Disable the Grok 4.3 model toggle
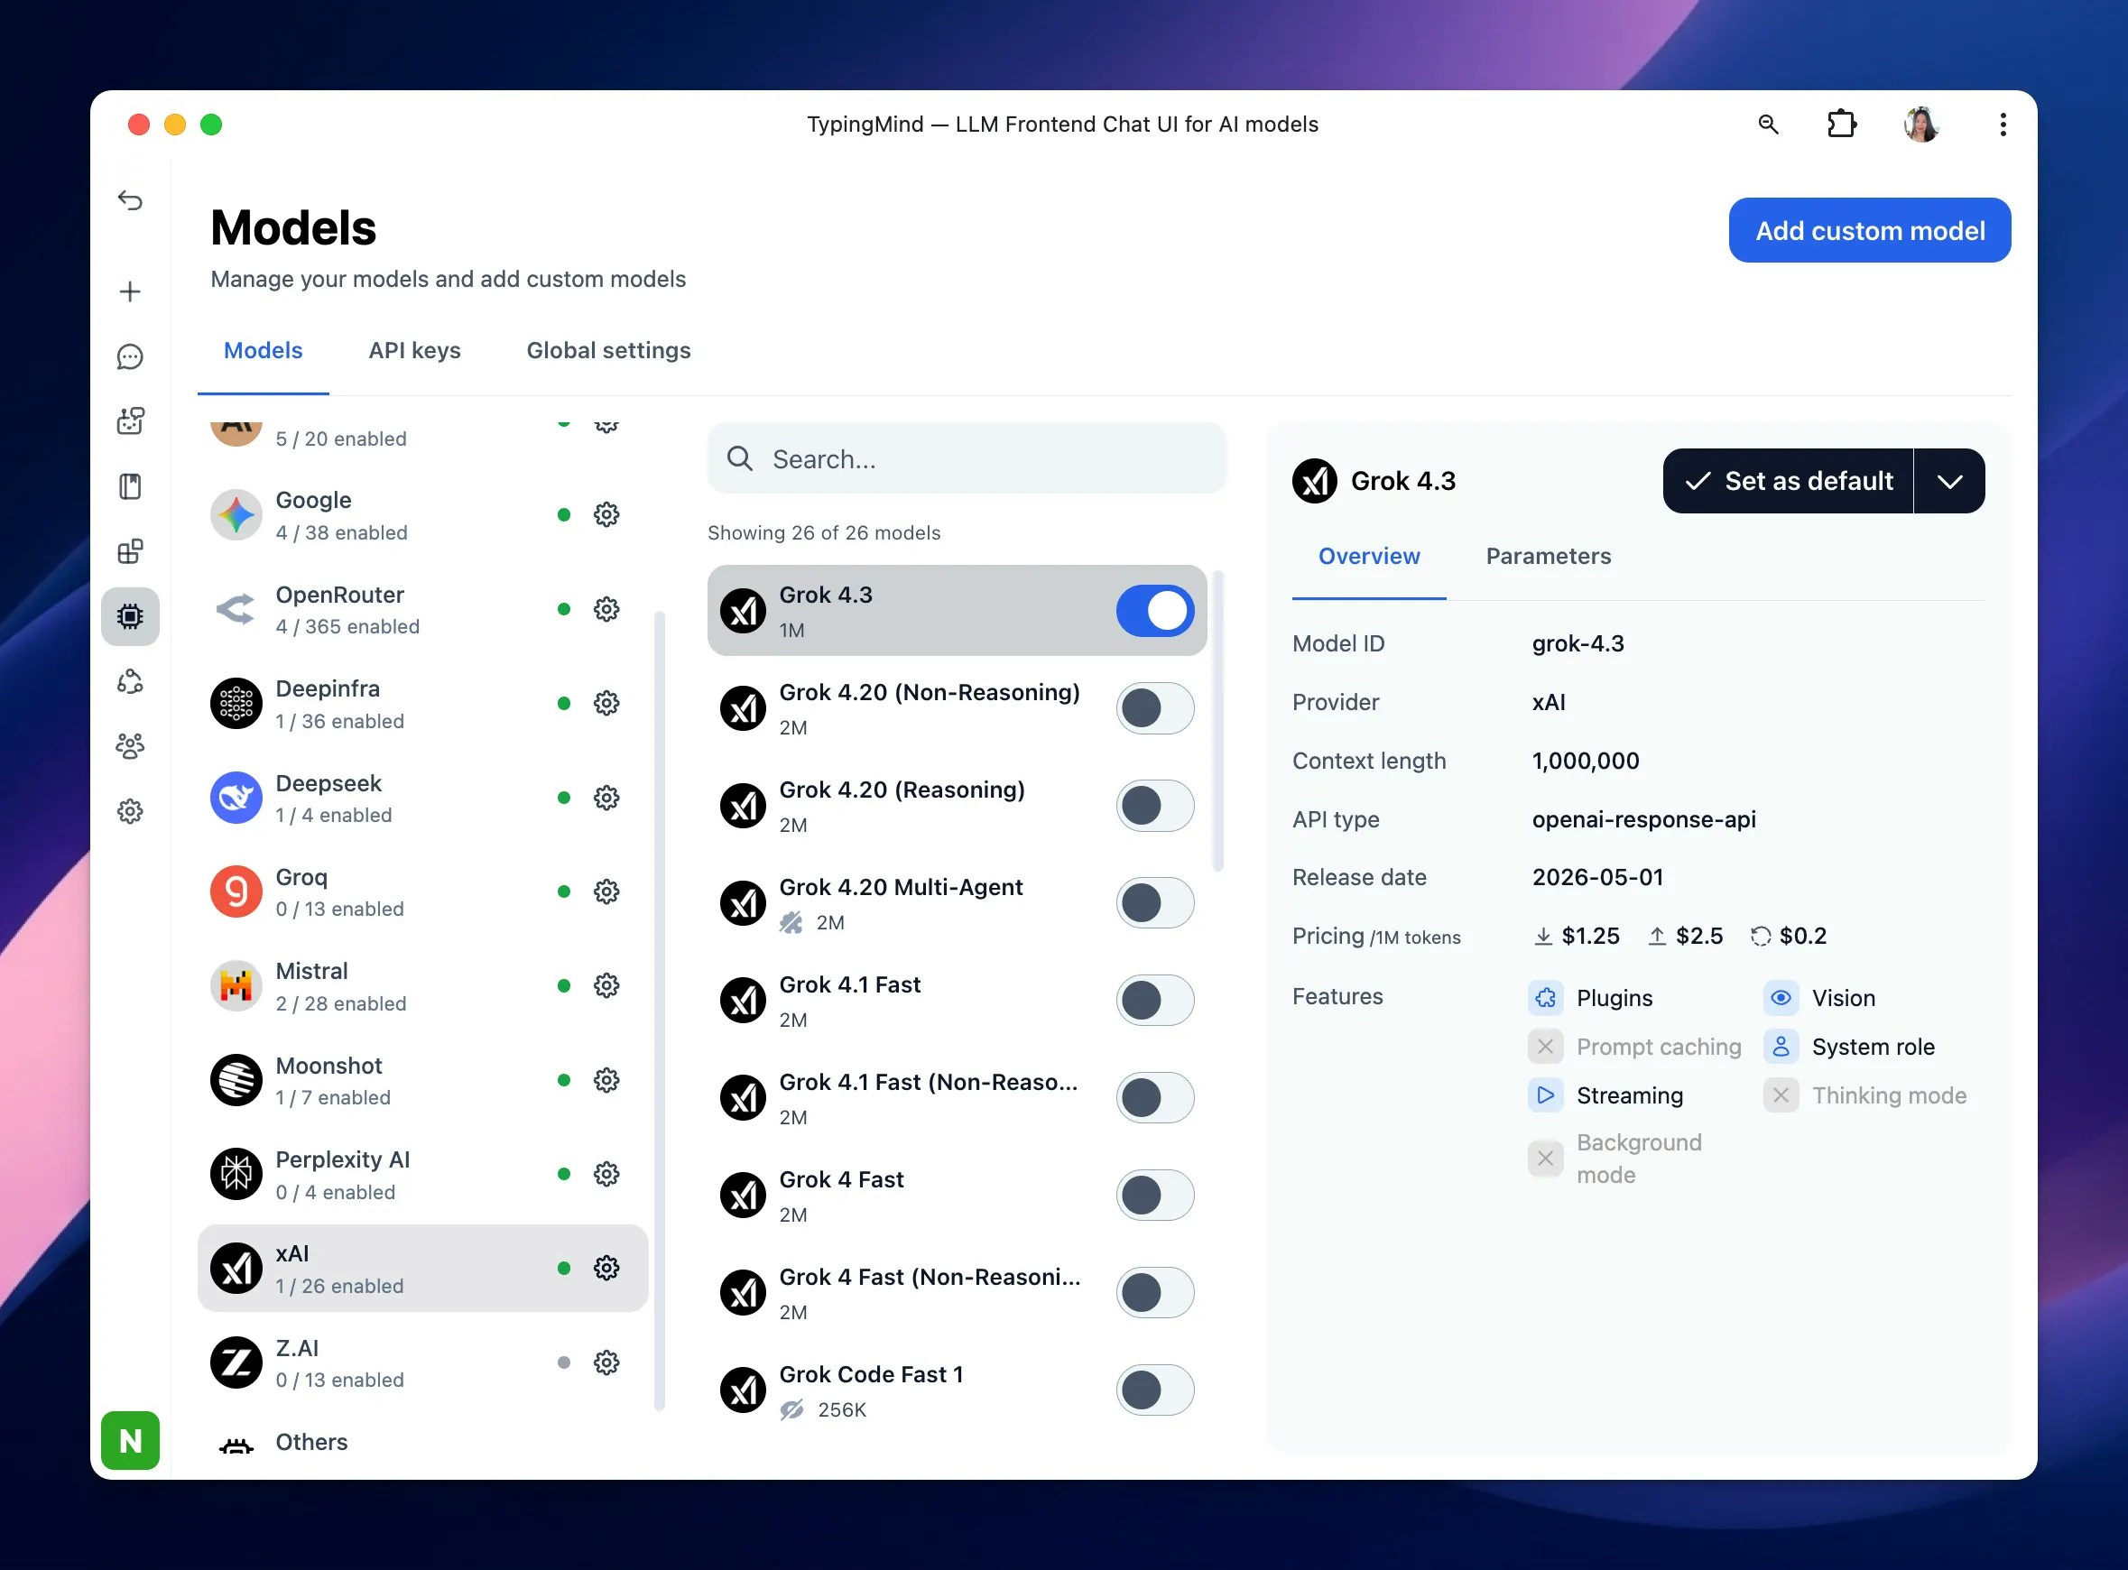2128x1570 pixels. coord(1155,610)
